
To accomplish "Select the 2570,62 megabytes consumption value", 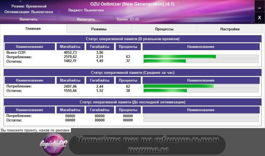I will point(70,57).
